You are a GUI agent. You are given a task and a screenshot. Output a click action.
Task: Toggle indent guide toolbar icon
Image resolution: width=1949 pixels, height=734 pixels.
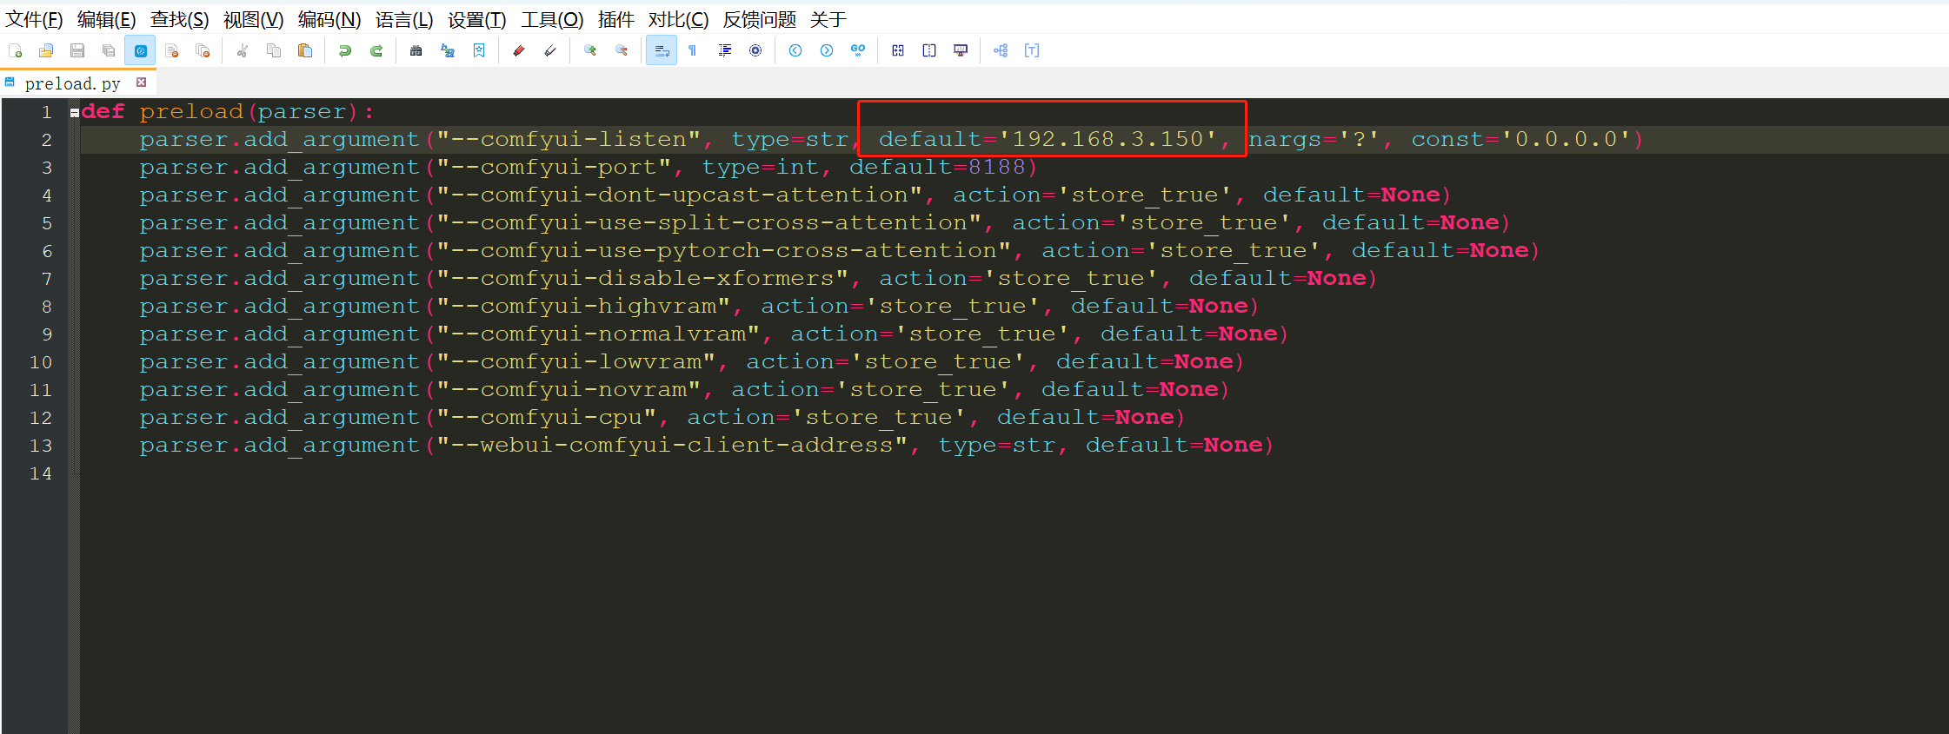pos(724,50)
